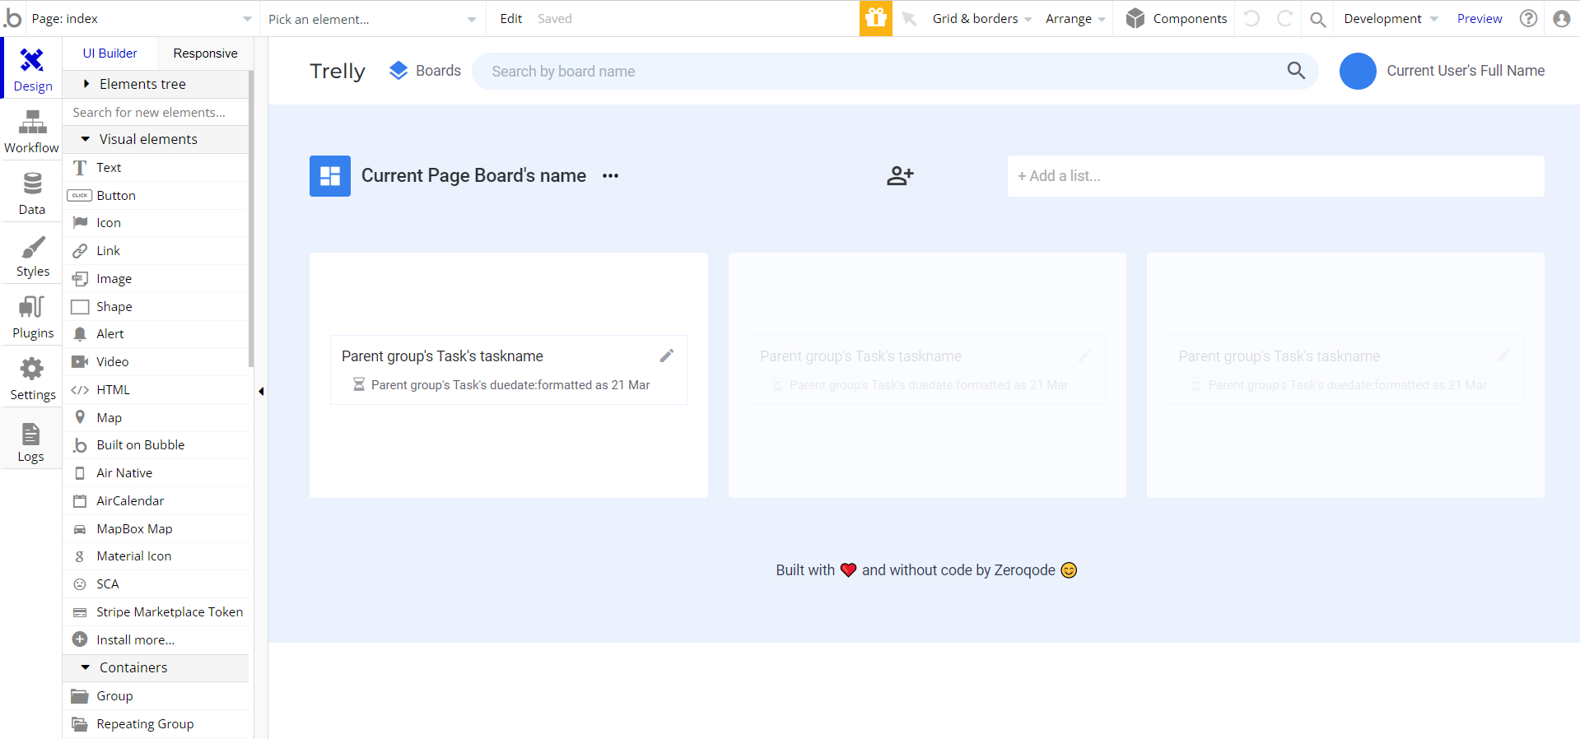Viewport: 1580px width, 739px height.
Task: Open the Styles tab in sidebar
Action: [x=32, y=253]
